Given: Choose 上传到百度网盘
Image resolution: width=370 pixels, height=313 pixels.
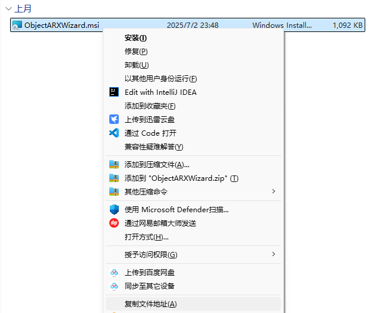Looking at the screenshot, I should point(150,273).
